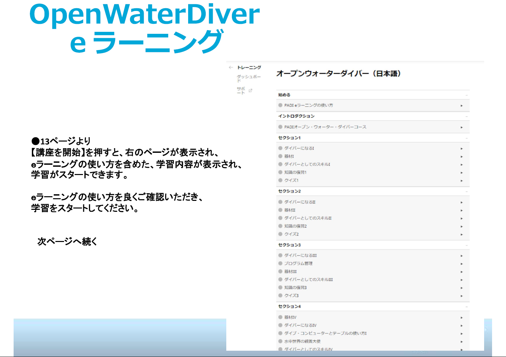Click the arrow at the end of 水中世界の親善大使 row

pos(462,342)
